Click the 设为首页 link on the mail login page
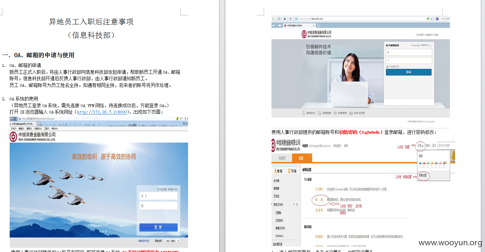The height and width of the screenshot is (252, 485). (420, 35)
